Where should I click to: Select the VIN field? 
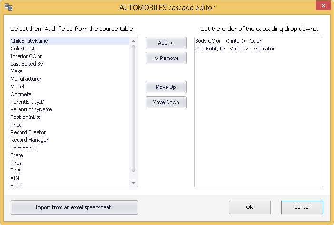click(x=69, y=178)
